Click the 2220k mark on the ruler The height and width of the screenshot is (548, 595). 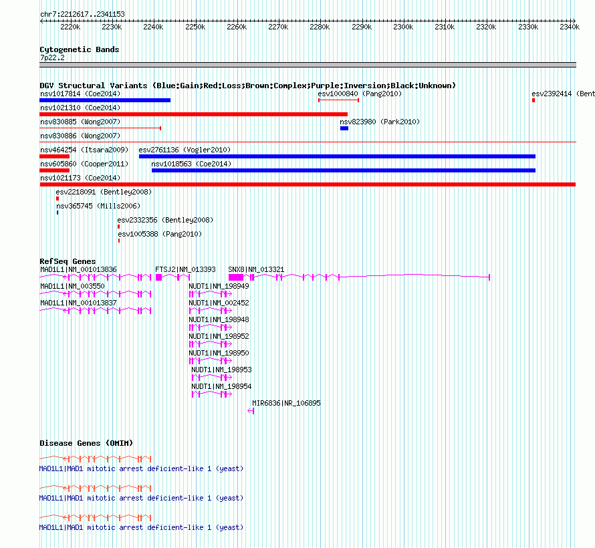coord(71,27)
